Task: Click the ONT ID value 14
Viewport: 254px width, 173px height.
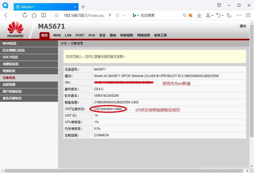Action: coord(96,116)
